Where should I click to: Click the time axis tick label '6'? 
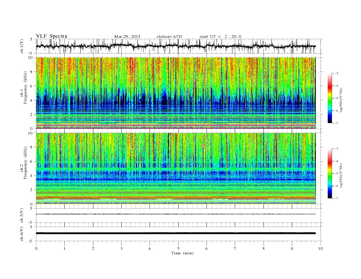206,248
